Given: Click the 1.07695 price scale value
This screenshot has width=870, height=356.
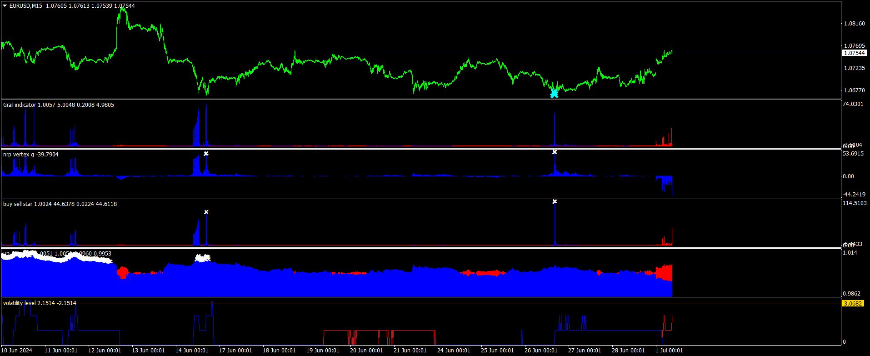Looking at the screenshot, I should (855, 46).
